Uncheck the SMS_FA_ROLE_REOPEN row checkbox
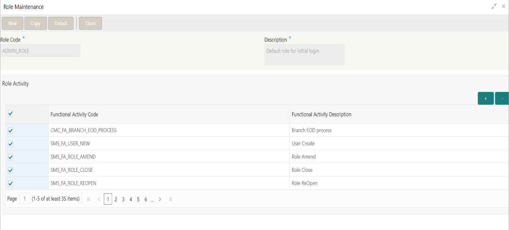This screenshot has width=509, height=230. click(10, 184)
